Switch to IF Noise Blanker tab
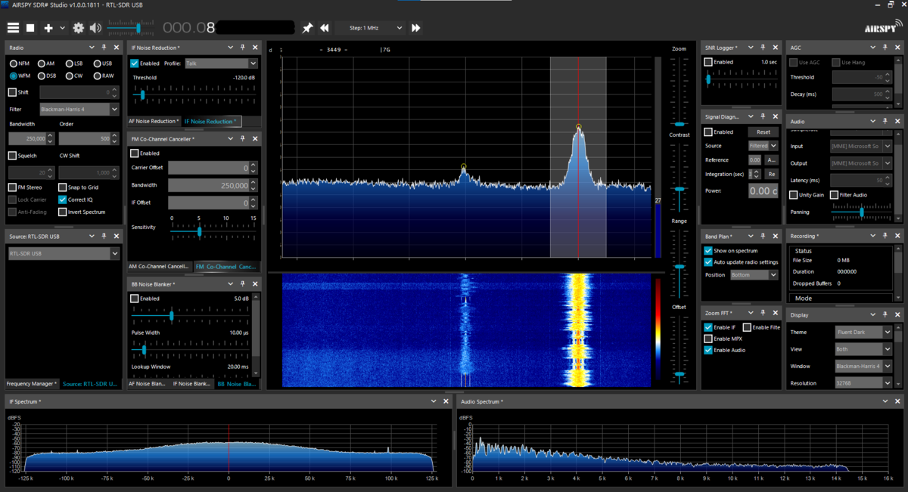908x492 pixels. (192, 384)
